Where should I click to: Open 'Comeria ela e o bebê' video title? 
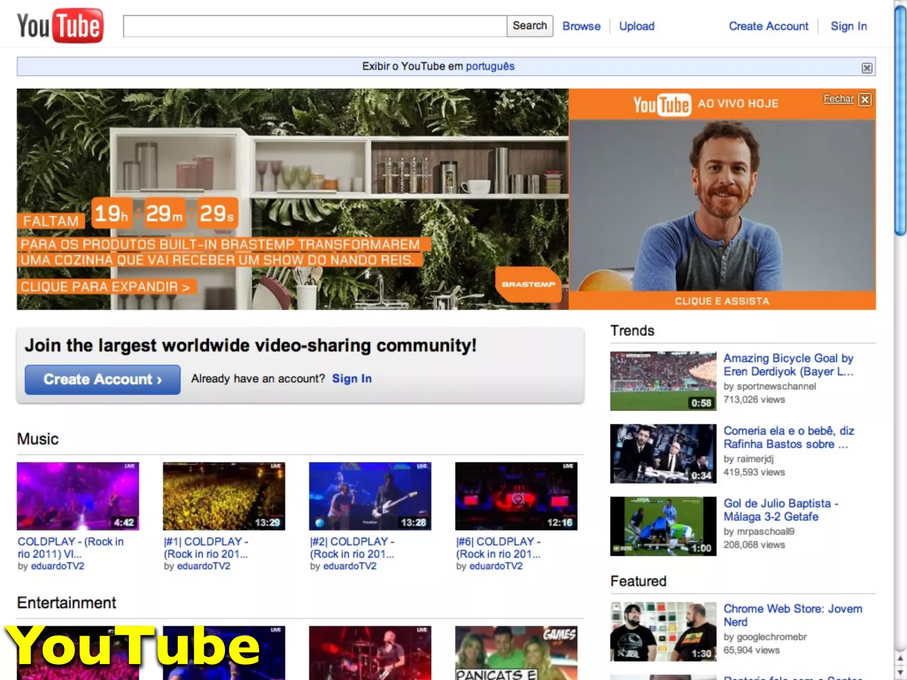click(x=789, y=437)
